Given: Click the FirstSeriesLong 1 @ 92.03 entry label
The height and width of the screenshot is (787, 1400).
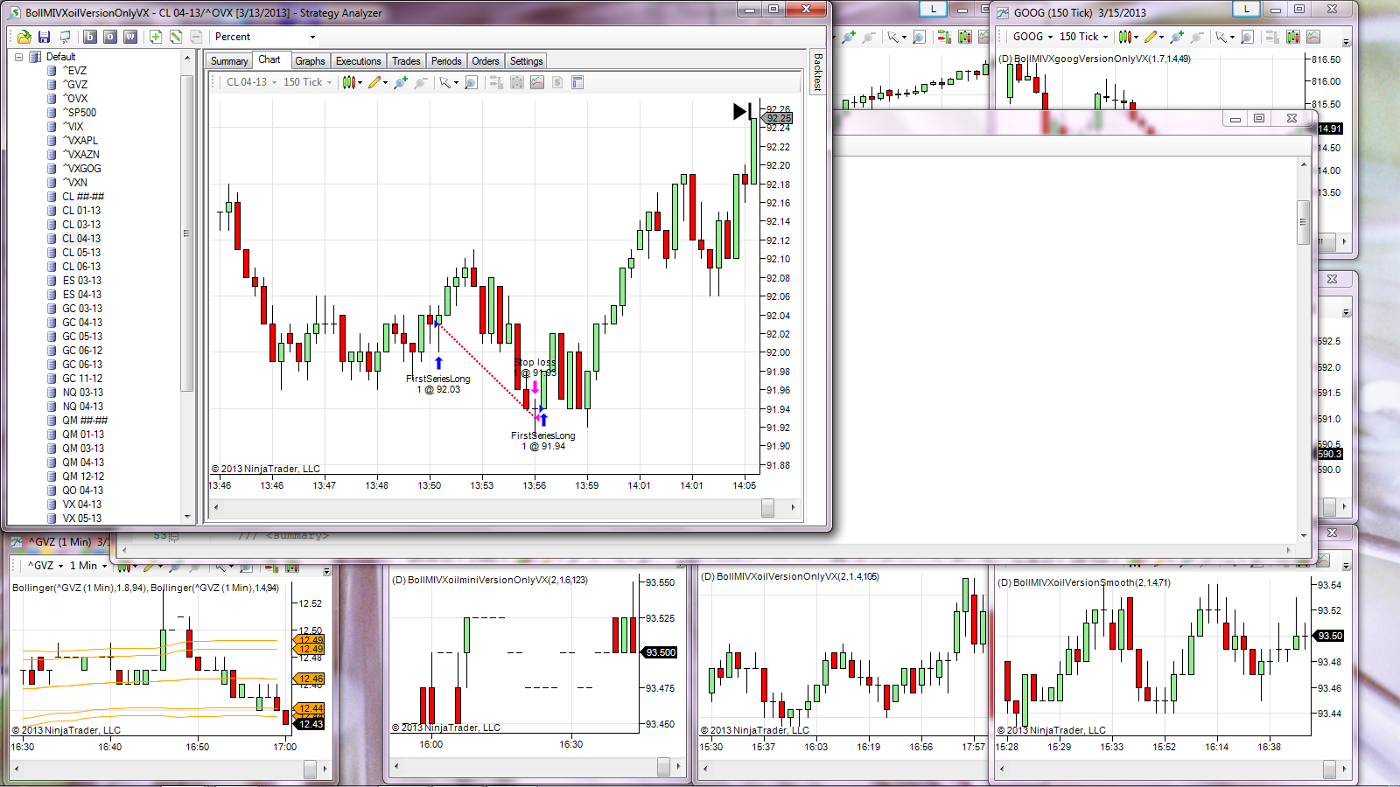Looking at the screenshot, I should [x=438, y=384].
